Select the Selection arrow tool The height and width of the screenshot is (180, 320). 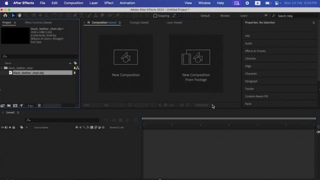click(13, 15)
